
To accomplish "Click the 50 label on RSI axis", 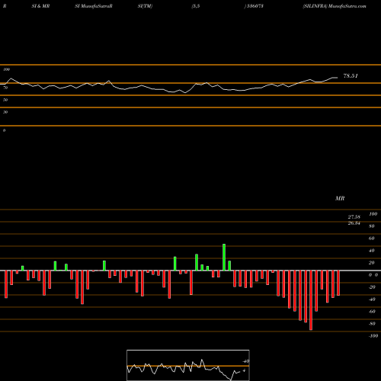I will [x=5, y=100].
